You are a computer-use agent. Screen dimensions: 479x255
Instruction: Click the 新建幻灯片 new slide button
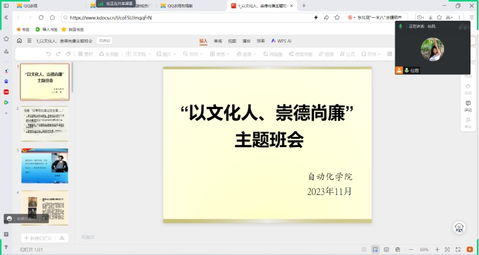tap(38, 238)
